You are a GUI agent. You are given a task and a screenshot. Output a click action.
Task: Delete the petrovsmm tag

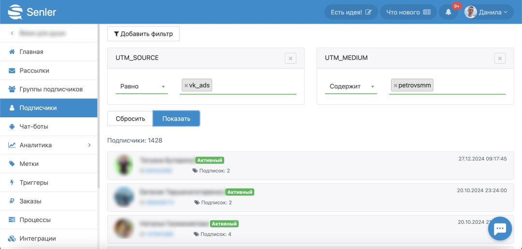point(395,86)
